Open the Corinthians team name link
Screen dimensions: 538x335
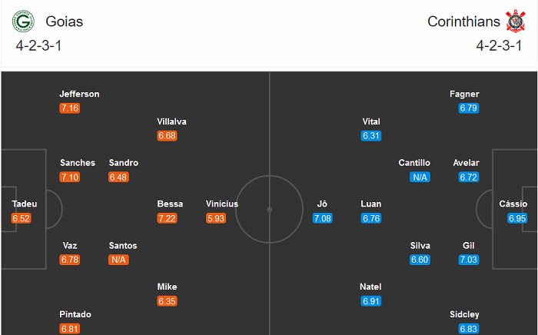click(x=463, y=22)
